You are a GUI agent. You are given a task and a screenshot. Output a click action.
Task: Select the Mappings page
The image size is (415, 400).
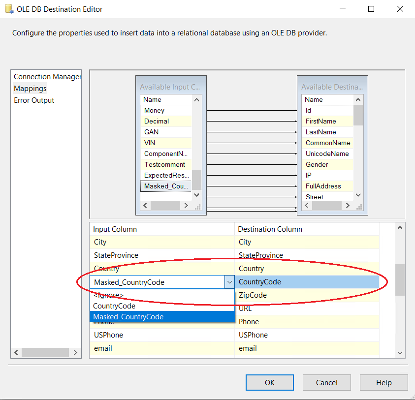(30, 89)
